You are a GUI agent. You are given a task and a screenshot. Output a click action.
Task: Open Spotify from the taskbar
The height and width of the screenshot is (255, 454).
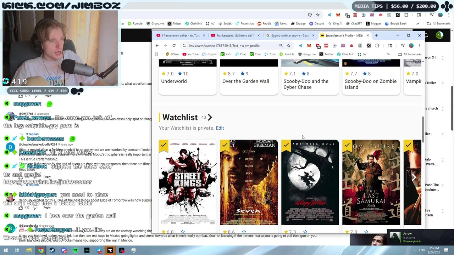(75, 250)
